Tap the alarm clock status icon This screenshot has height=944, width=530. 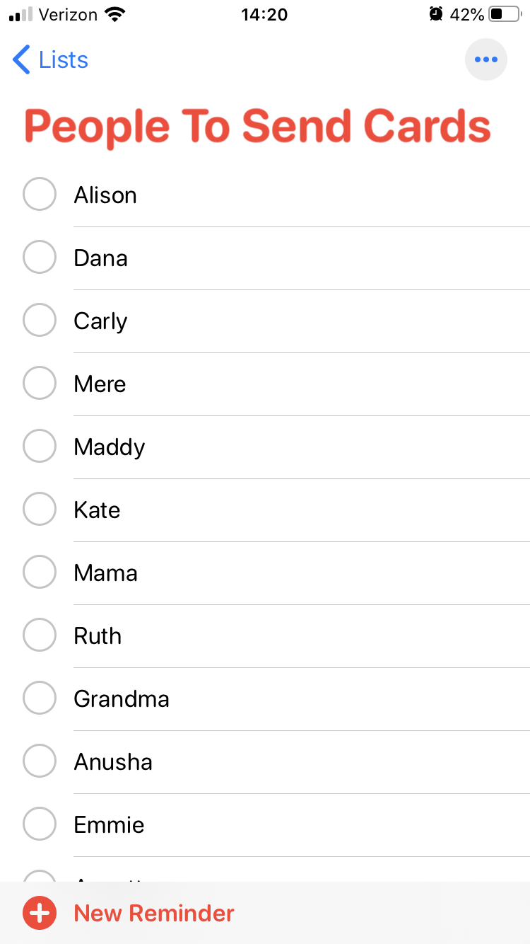point(436,14)
